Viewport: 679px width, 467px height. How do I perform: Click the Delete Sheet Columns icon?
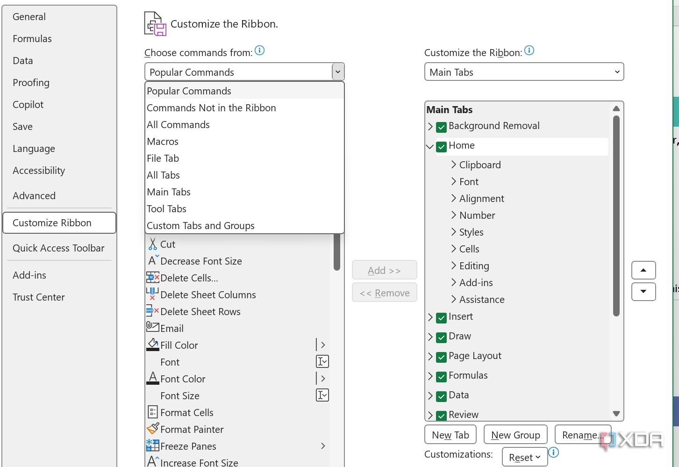[x=152, y=294]
